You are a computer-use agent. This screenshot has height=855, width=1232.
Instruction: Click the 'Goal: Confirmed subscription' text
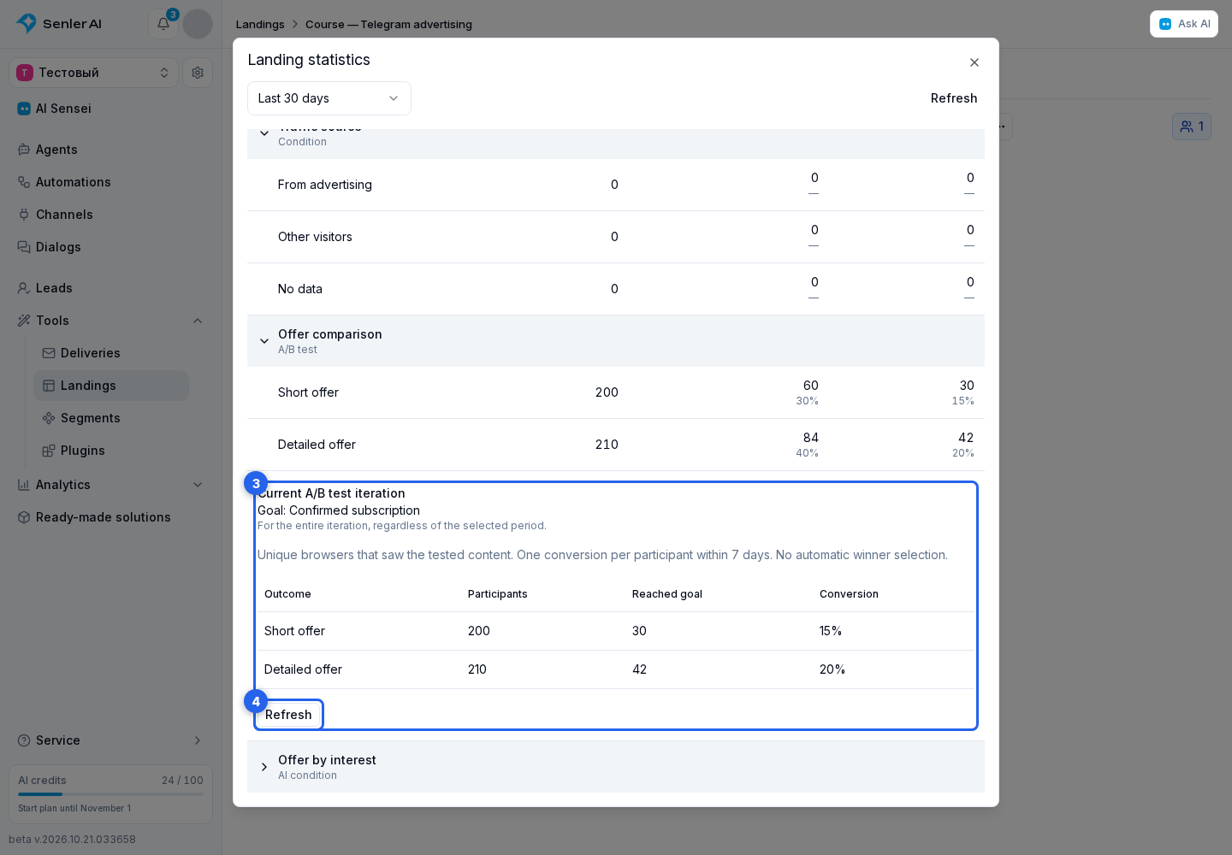coord(339,510)
